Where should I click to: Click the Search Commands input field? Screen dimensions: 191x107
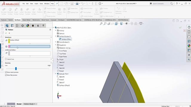click(161, 4)
